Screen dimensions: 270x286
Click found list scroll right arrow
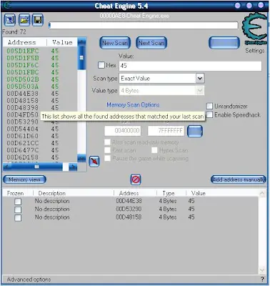tap(73, 167)
